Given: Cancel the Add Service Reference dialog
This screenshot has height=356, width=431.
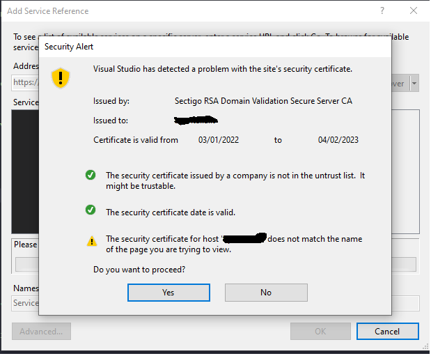Looking at the screenshot, I should [x=388, y=331].
